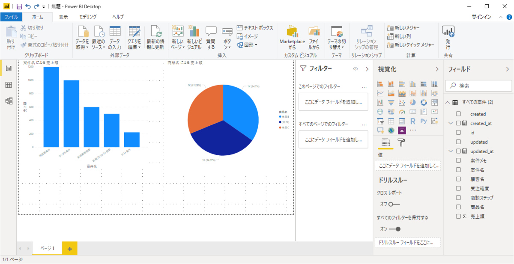514x264 pixels.
Task: Click the 発行 publish button
Action: (x=448, y=37)
